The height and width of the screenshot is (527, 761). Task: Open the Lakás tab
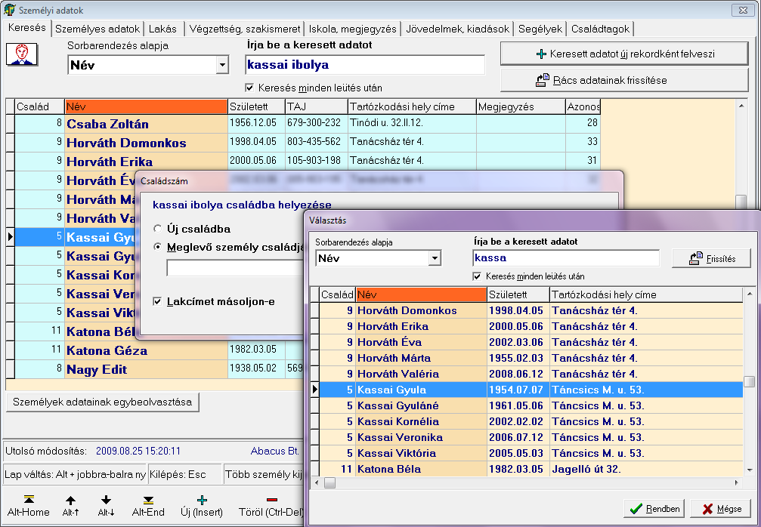click(x=162, y=29)
